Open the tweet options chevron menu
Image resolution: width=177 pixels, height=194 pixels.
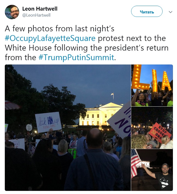click(x=170, y=12)
